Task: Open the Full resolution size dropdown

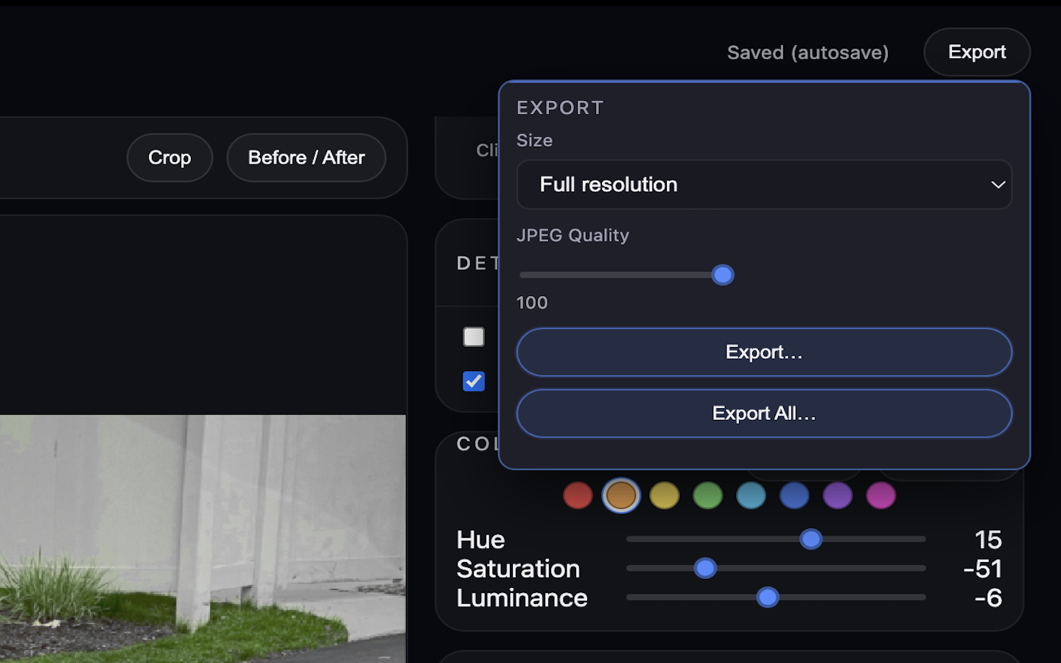Action: [x=764, y=184]
